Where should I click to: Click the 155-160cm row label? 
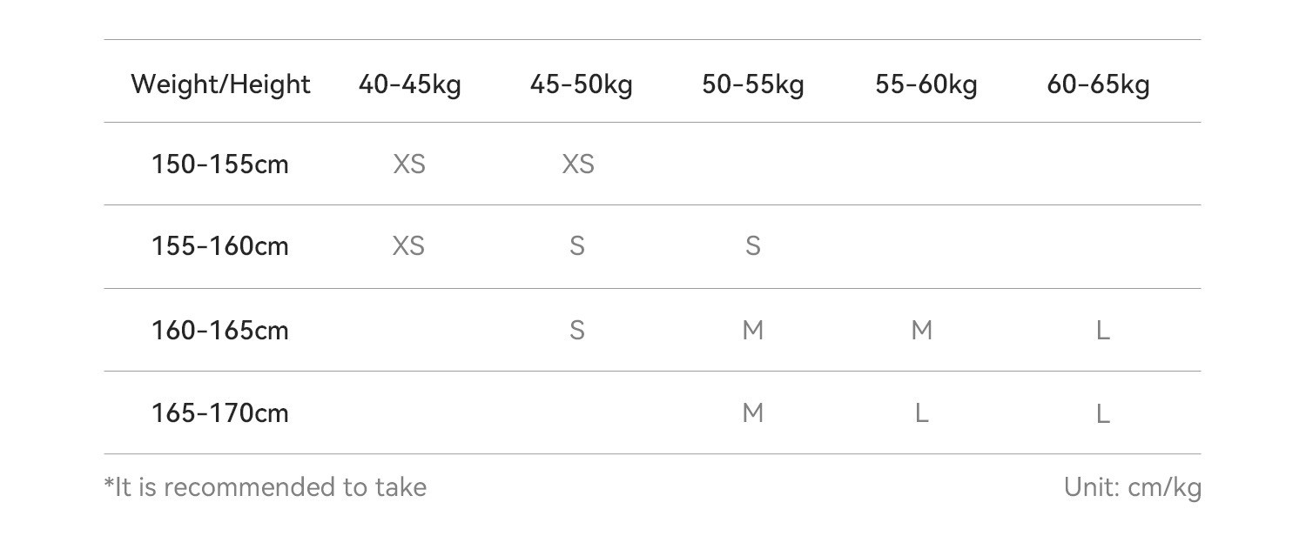[x=220, y=246]
